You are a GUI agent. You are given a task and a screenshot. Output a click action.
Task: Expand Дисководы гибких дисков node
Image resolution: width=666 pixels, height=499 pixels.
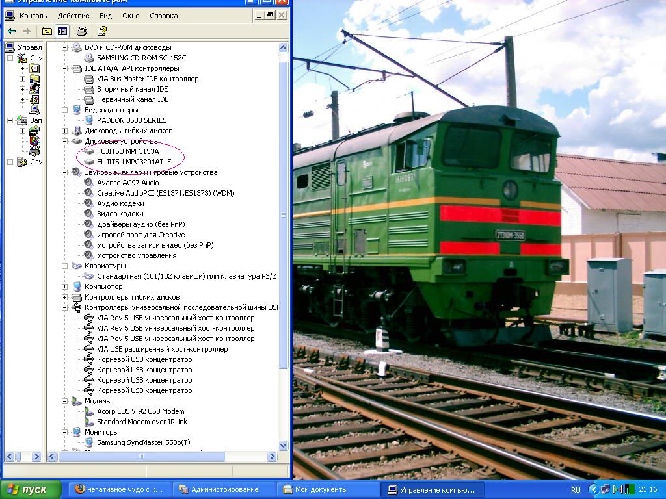pos(64,131)
